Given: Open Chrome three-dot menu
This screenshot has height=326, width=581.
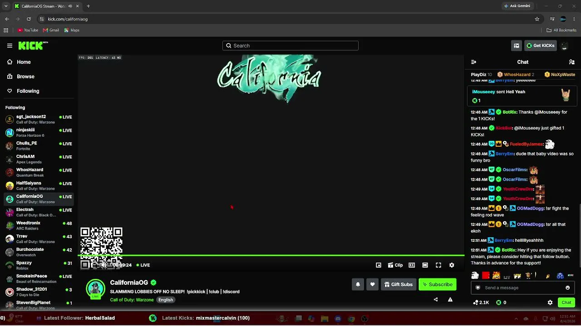Looking at the screenshot, I should point(574,19).
